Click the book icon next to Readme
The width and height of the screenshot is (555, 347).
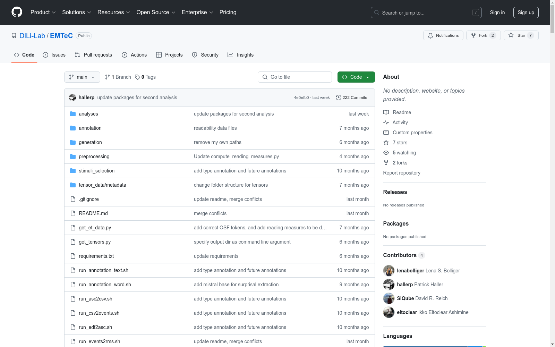(x=386, y=112)
